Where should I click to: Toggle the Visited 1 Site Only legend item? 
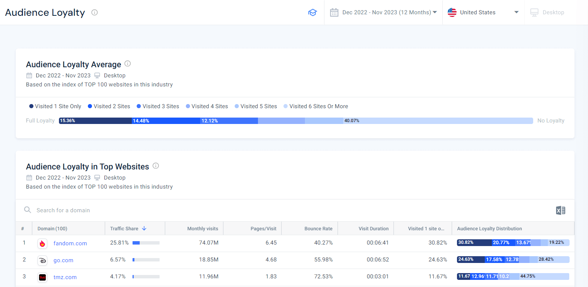click(55, 106)
